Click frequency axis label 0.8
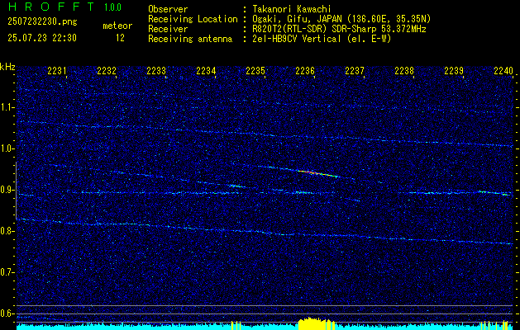The image size is (520, 330). [x=7, y=231]
